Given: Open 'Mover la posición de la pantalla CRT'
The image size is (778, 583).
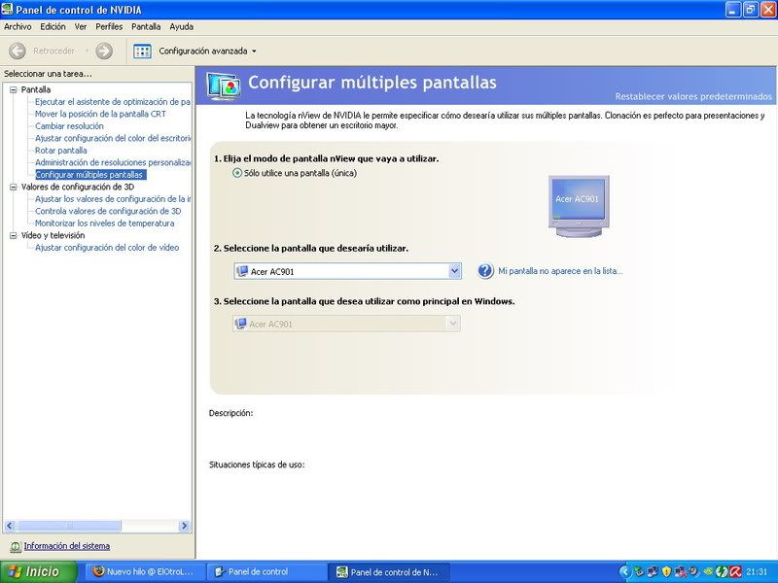Looking at the screenshot, I should click(x=100, y=114).
